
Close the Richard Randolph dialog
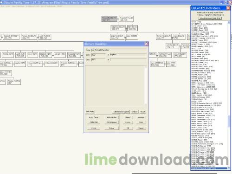click(146, 44)
